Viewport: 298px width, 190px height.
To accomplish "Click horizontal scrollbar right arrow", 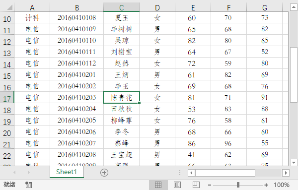I will (286, 173).
